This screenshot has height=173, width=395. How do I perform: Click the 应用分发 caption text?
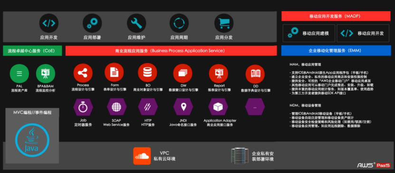tap(224, 37)
